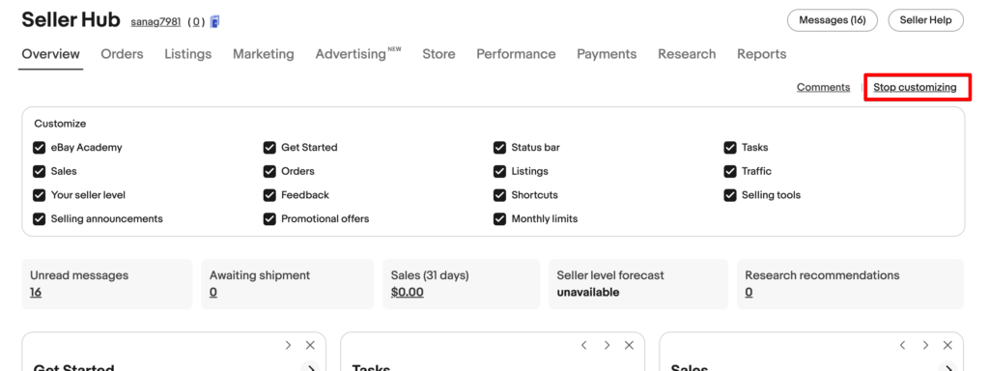The image size is (989, 371).
Task: Expand the Get Started card chevron
Action: tap(310, 367)
